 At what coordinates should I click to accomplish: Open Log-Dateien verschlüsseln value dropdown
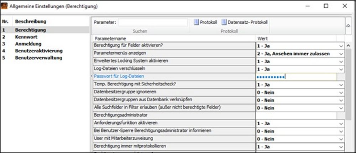[341, 69]
